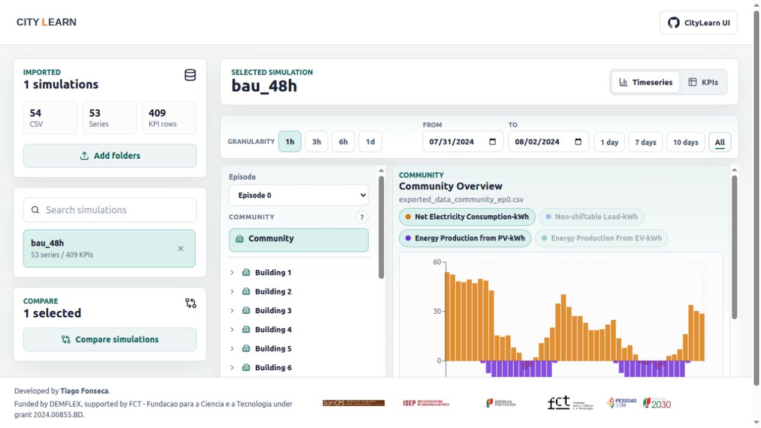Click the GitHub octocat icon
Image resolution: width=761 pixels, height=428 pixels.
point(673,23)
